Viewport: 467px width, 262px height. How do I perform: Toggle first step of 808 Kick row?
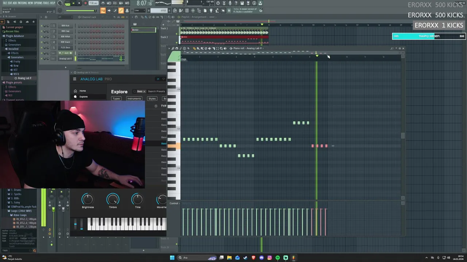tap(79, 25)
